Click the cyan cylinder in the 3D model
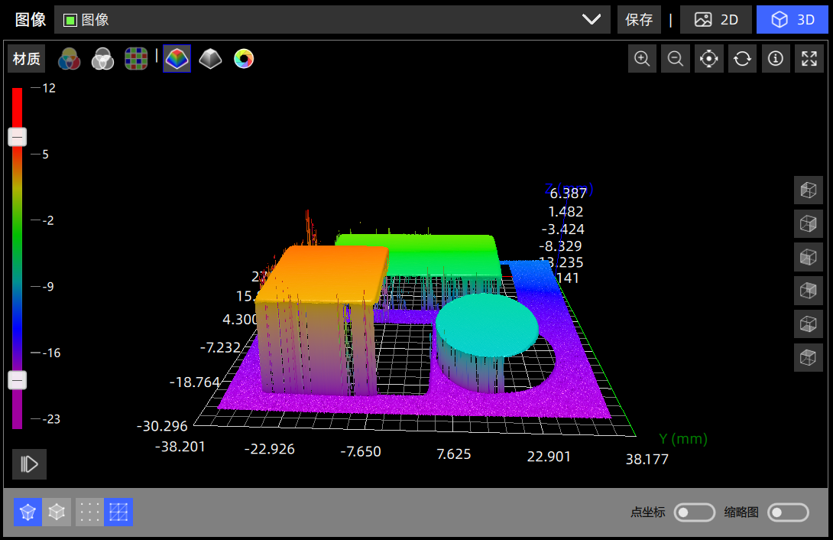This screenshot has width=833, height=540. click(x=487, y=326)
